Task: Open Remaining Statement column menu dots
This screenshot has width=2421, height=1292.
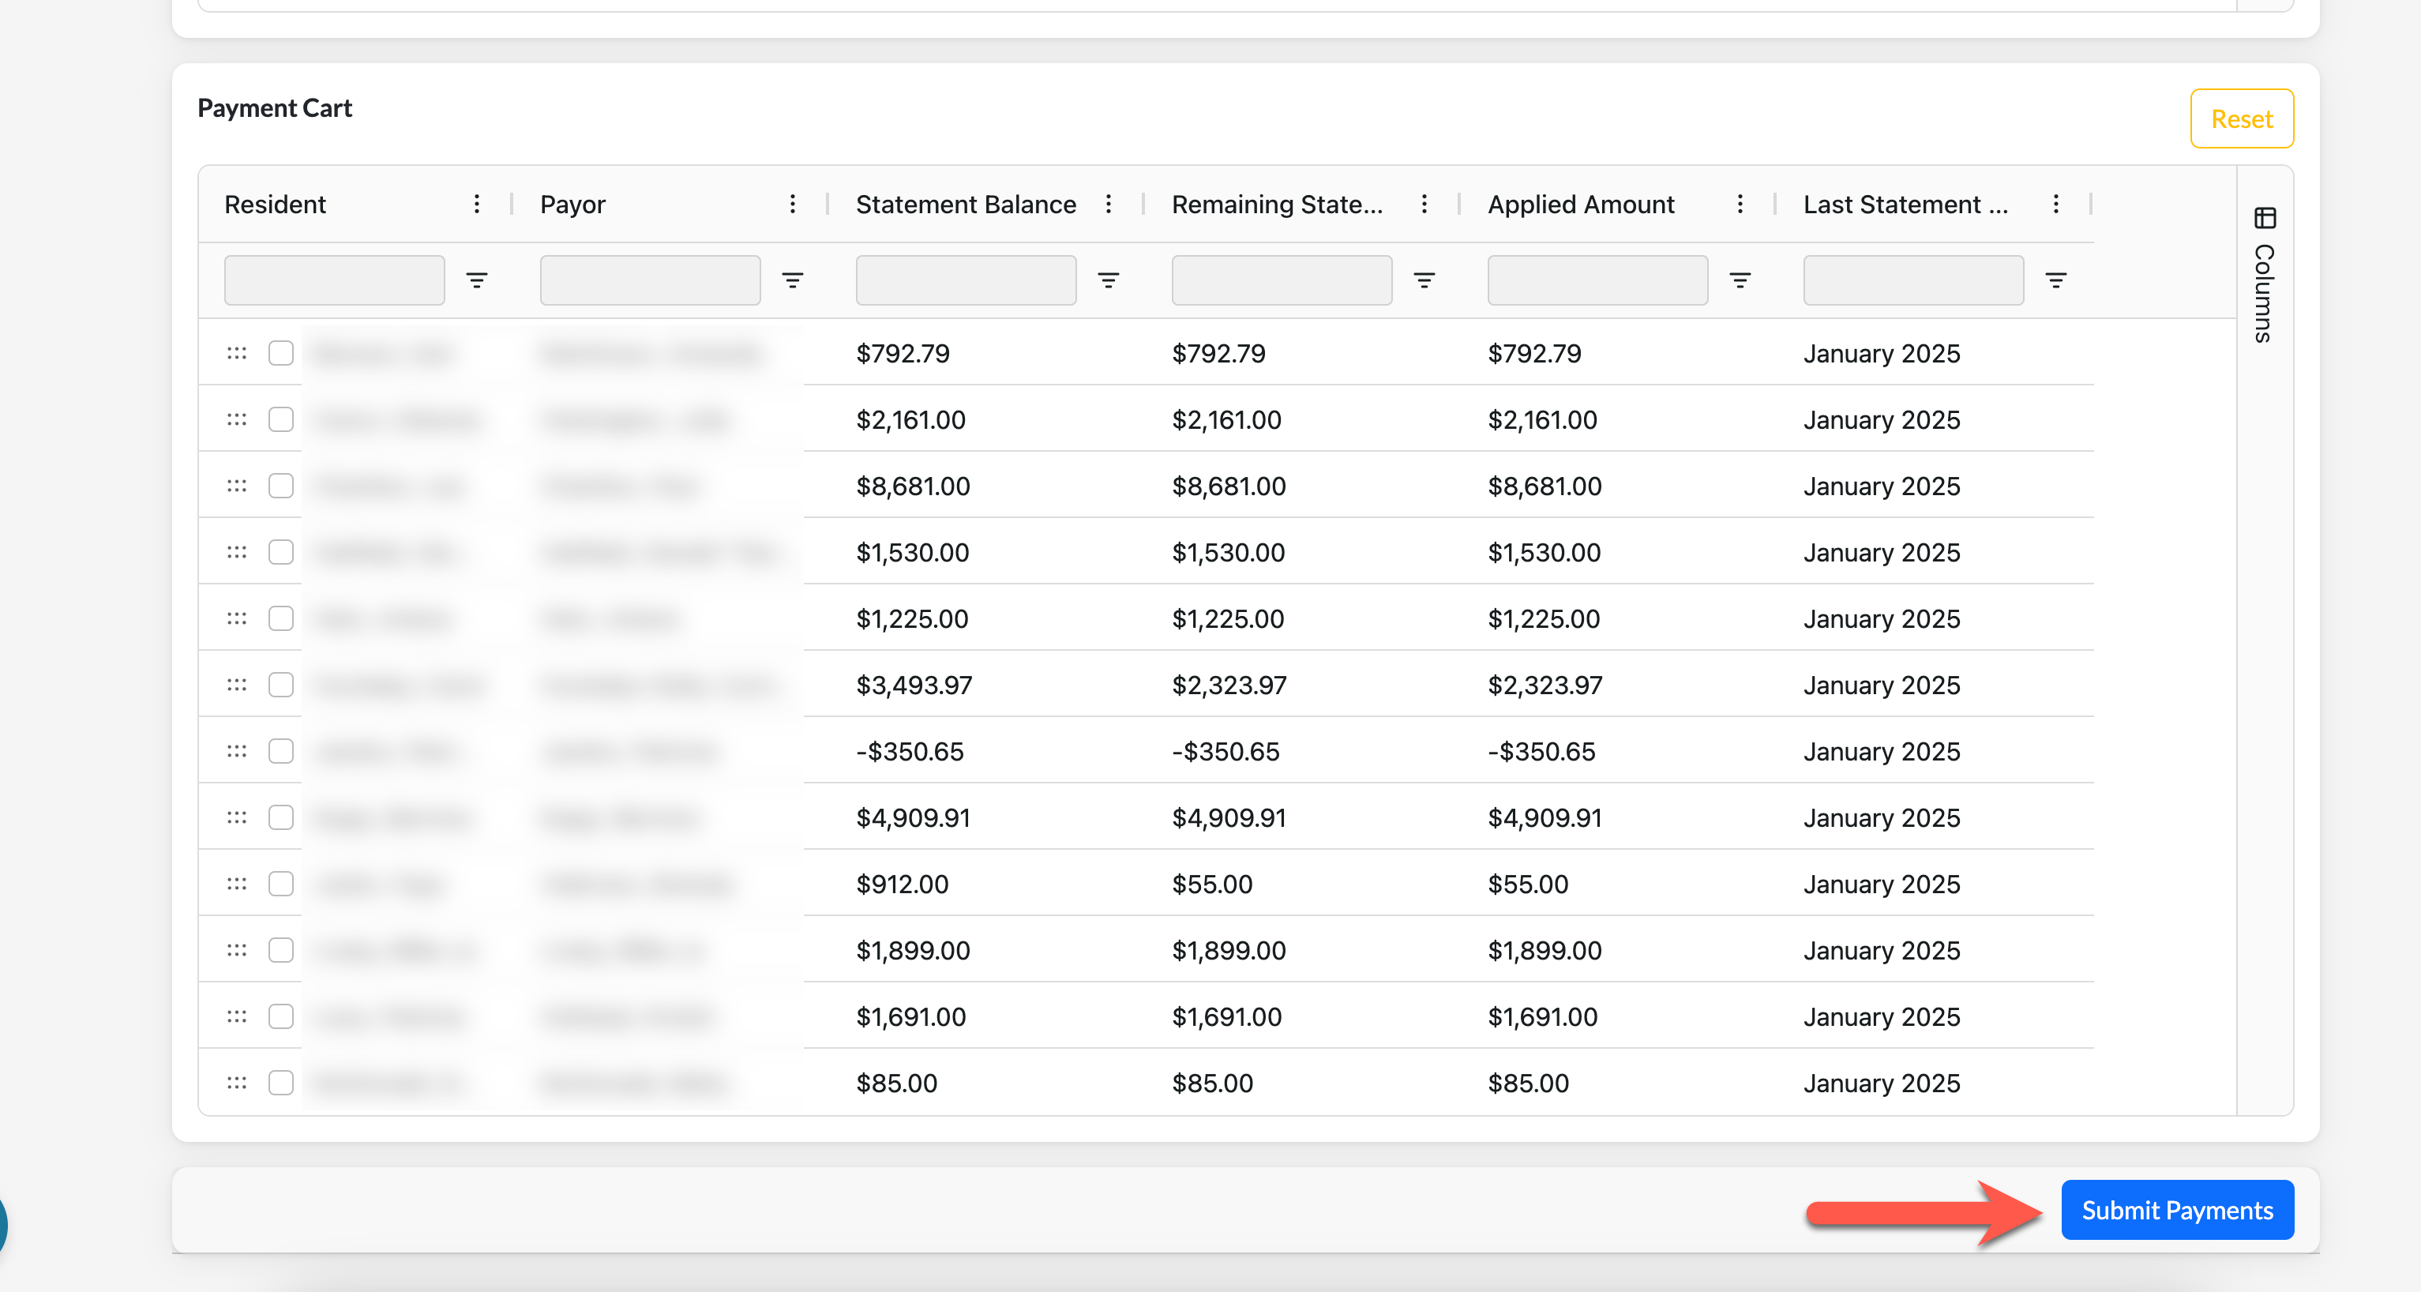Action: pyautogui.click(x=1424, y=204)
